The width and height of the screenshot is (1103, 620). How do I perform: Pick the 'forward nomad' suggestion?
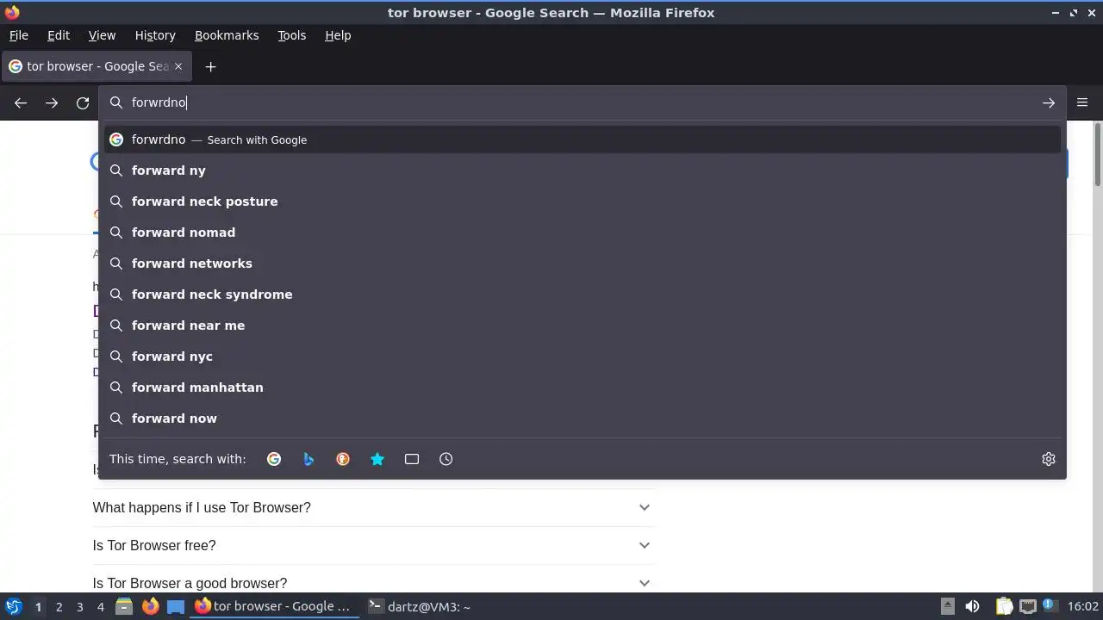pos(583,232)
